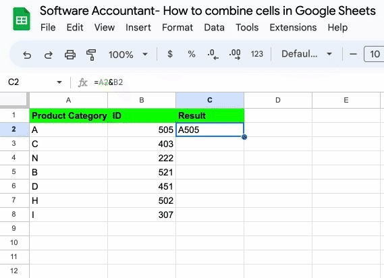
Task: Click the Redo arrow icon
Action: point(49,55)
